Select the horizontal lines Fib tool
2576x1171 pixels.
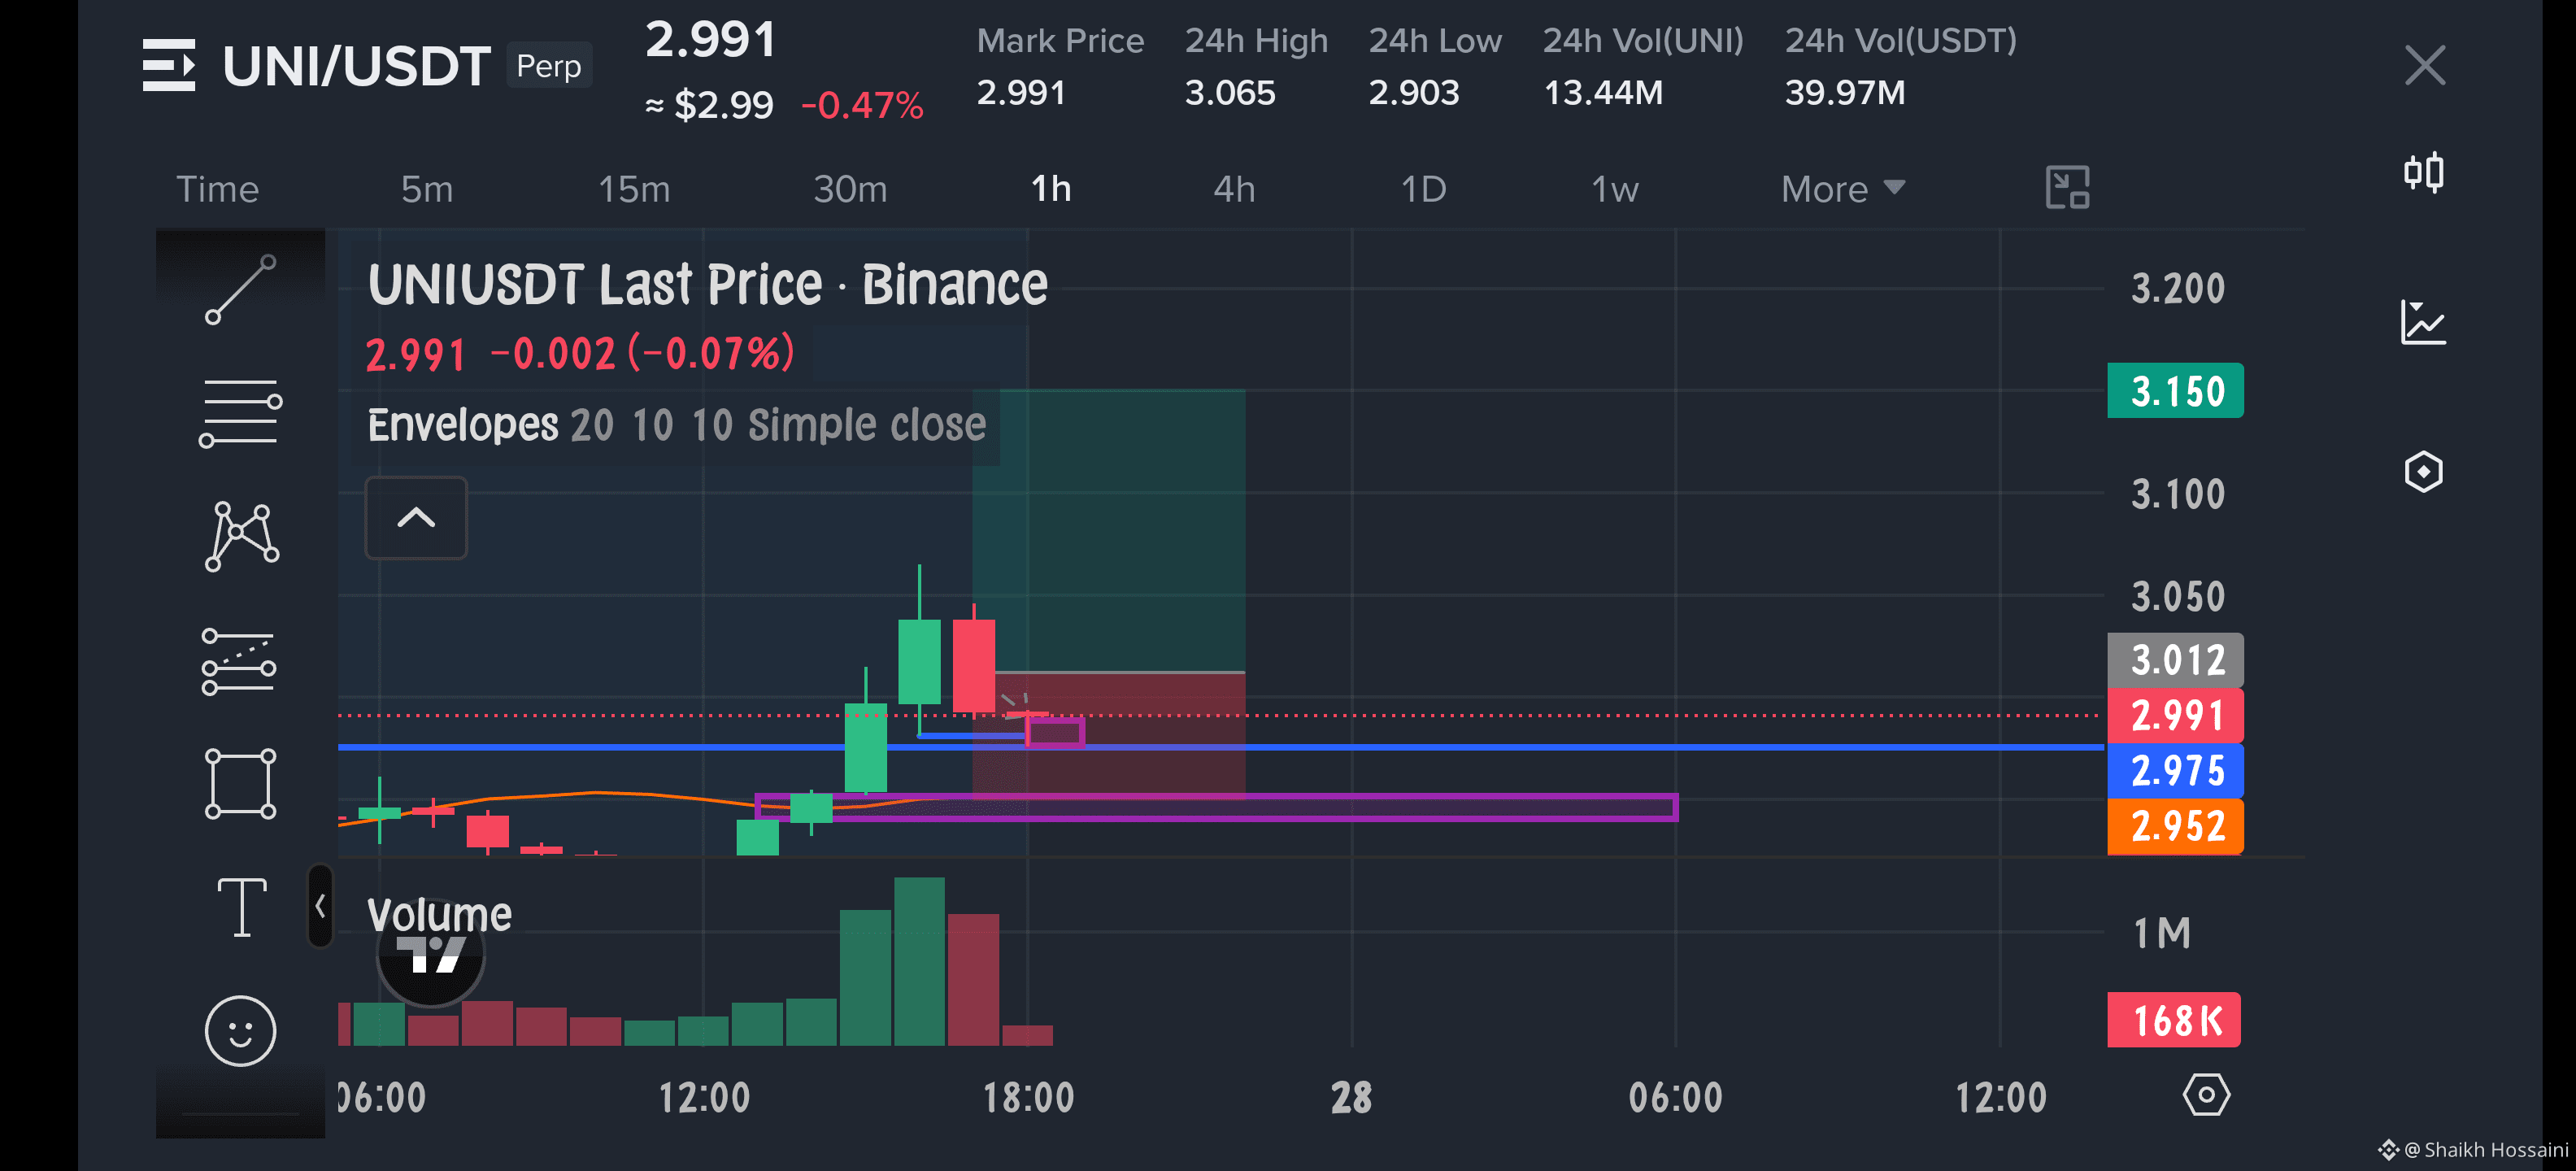point(240,412)
